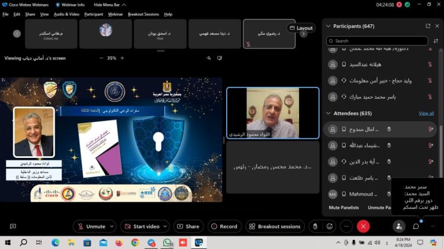Screen dimensions: 444x249
Task: Collapse the Attendees (635) list chevron
Action: pyautogui.click(x=328, y=113)
